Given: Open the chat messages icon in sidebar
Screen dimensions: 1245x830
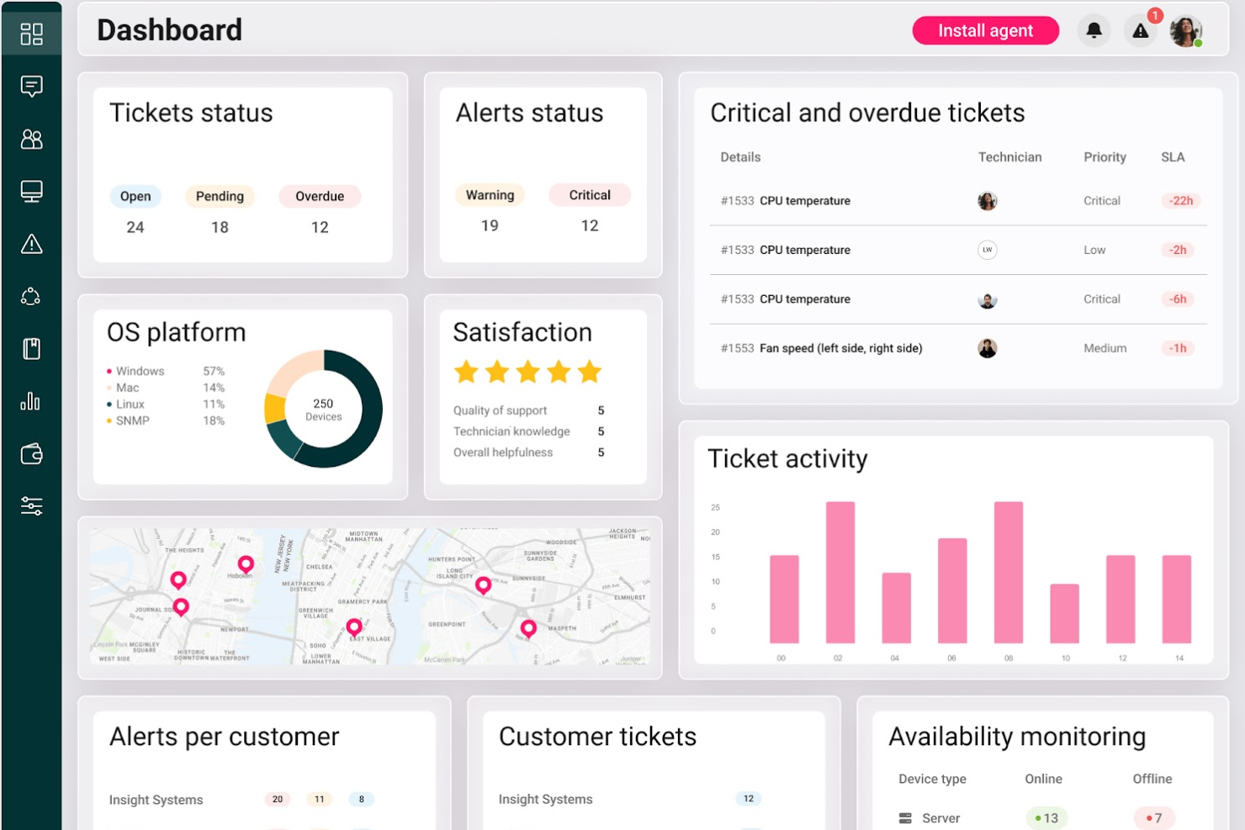Looking at the screenshot, I should pyautogui.click(x=31, y=87).
